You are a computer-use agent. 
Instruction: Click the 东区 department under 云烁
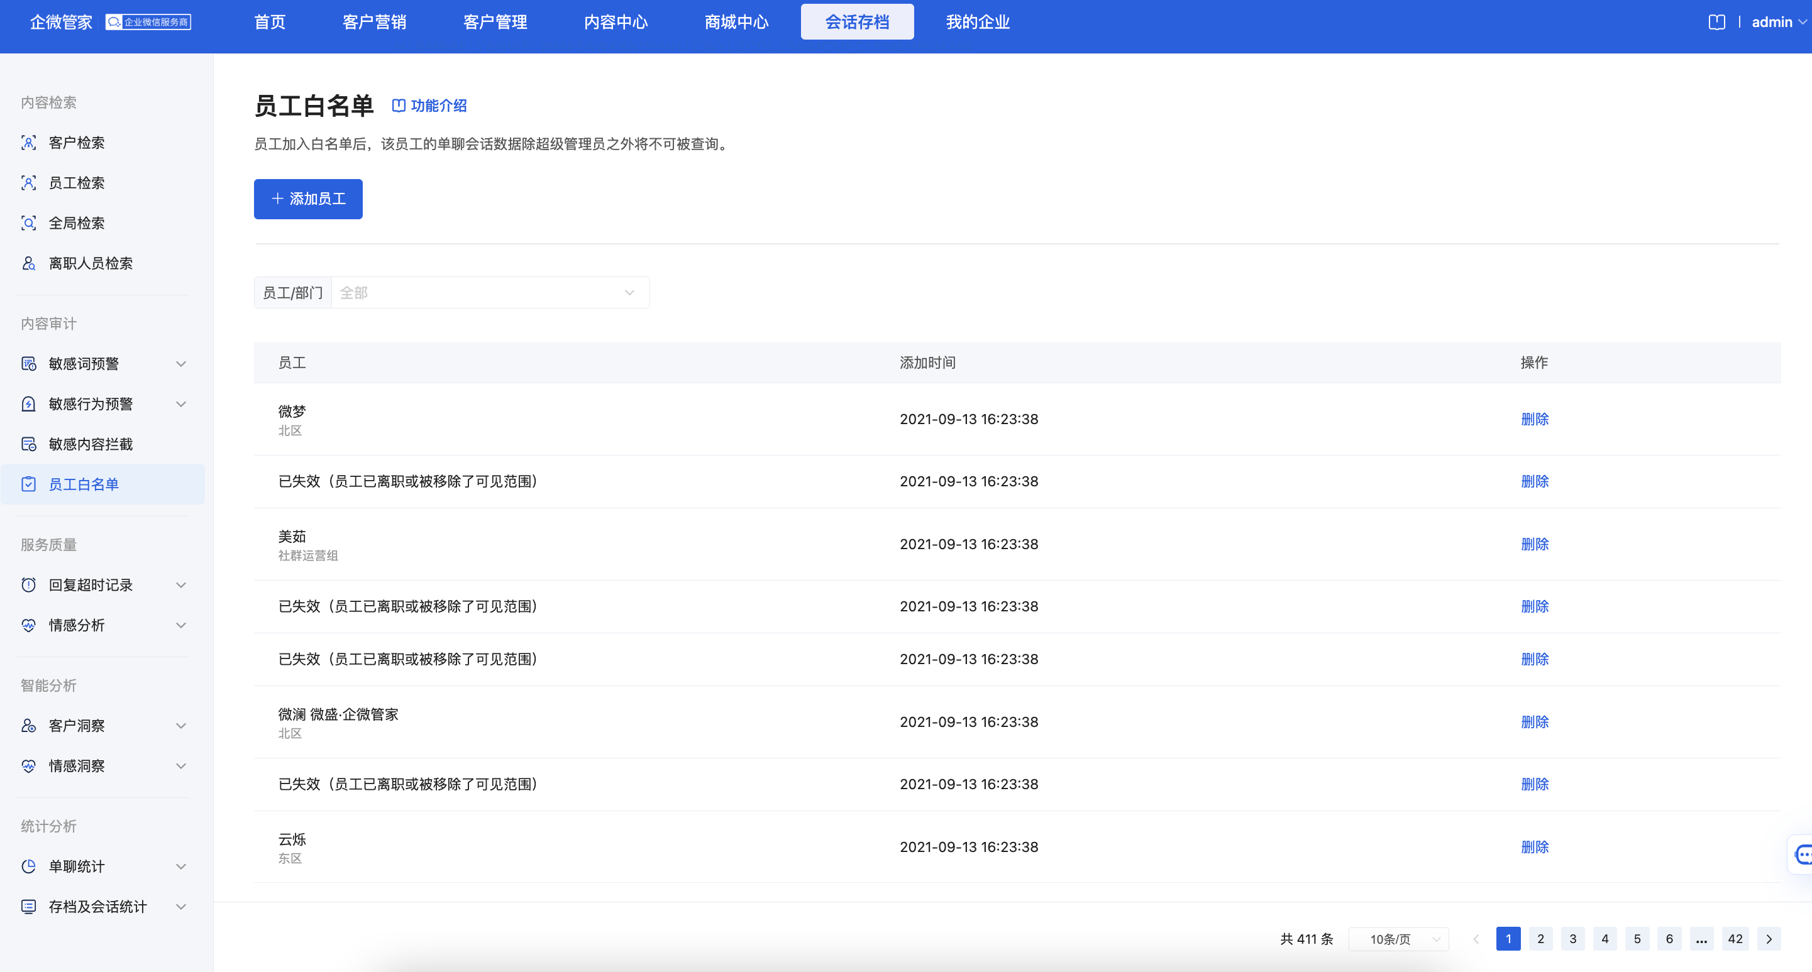tap(290, 858)
